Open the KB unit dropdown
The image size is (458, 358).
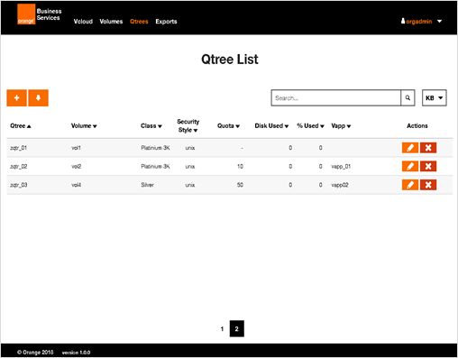point(435,97)
